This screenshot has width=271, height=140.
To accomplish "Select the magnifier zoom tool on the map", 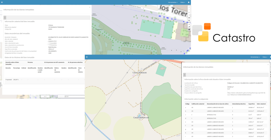I will pos(189,21).
